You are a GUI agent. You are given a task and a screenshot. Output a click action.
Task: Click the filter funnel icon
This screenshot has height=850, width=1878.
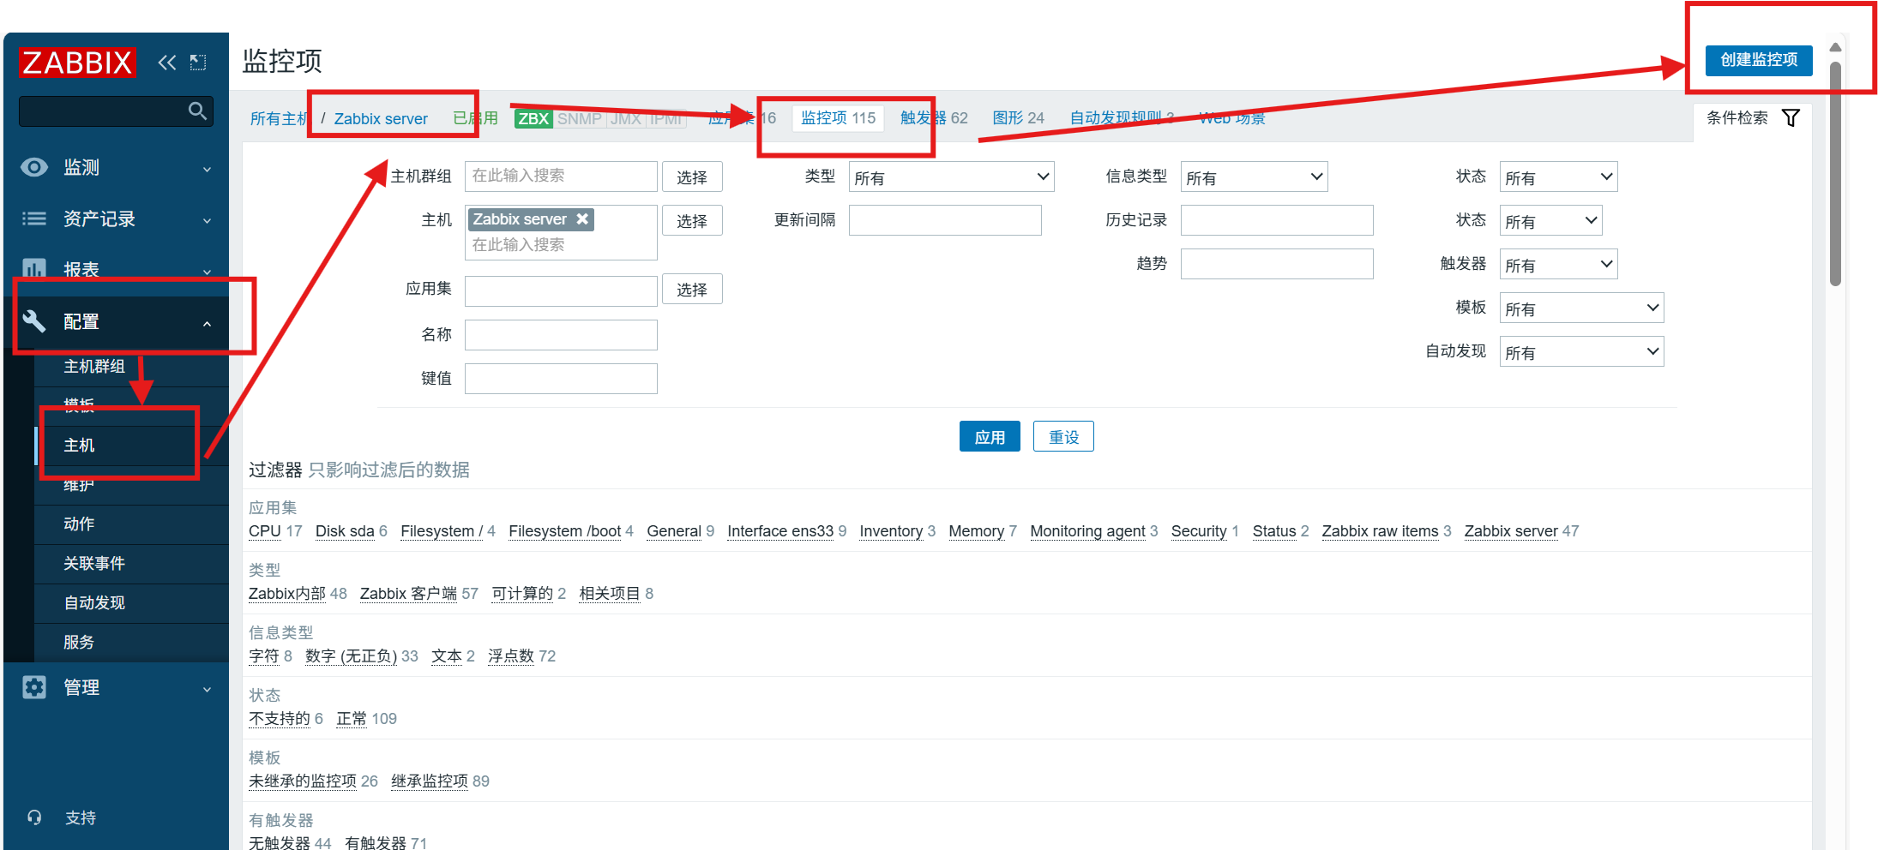tap(1791, 117)
